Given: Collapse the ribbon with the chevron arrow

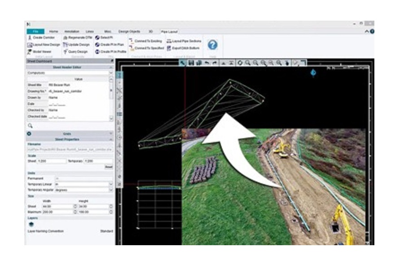Looking at the screenshot, I should 367,31.
